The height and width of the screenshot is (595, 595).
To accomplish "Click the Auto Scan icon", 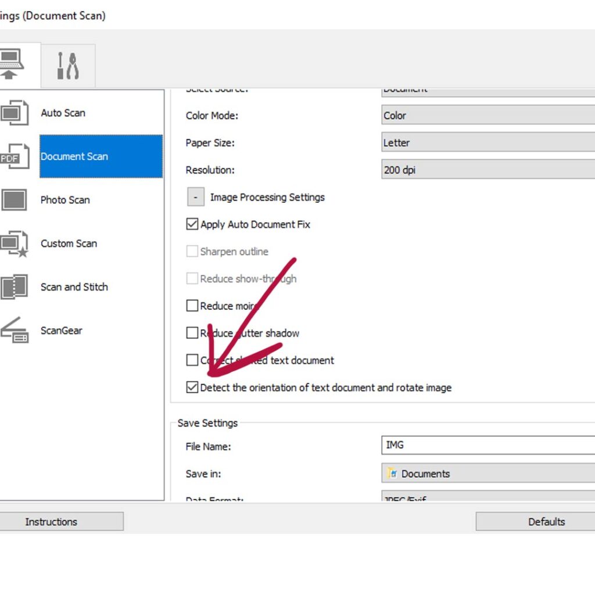I will pyautogui.click(x=14, y=113).
